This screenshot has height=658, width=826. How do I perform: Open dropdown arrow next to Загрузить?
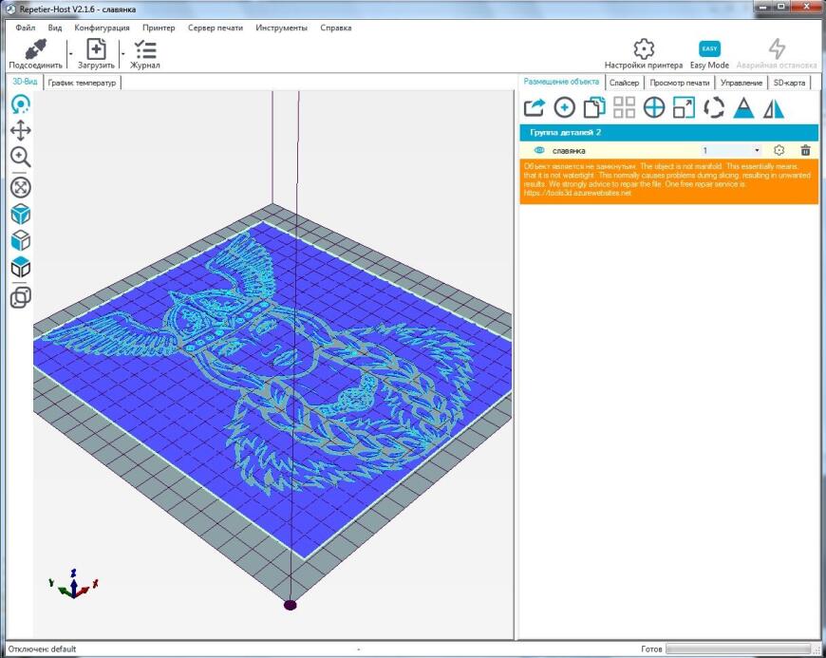122,54
